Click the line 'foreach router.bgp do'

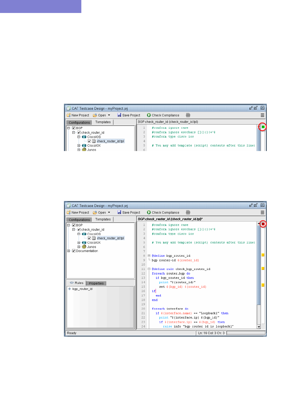171,274
